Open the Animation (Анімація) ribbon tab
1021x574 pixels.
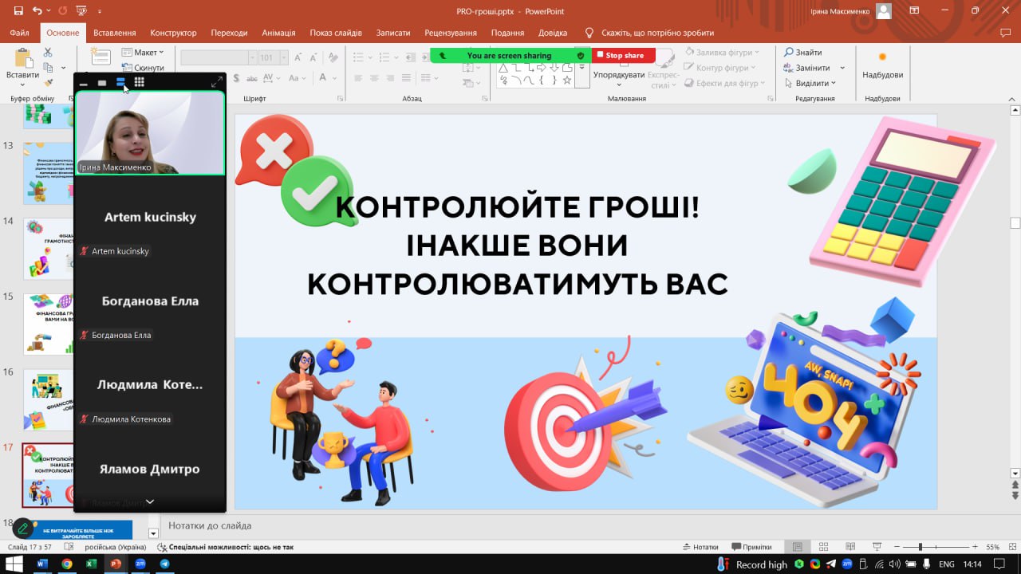point(278,33)
